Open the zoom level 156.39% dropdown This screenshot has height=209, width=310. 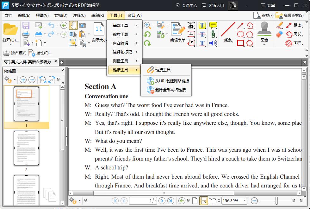click(234, 200)
